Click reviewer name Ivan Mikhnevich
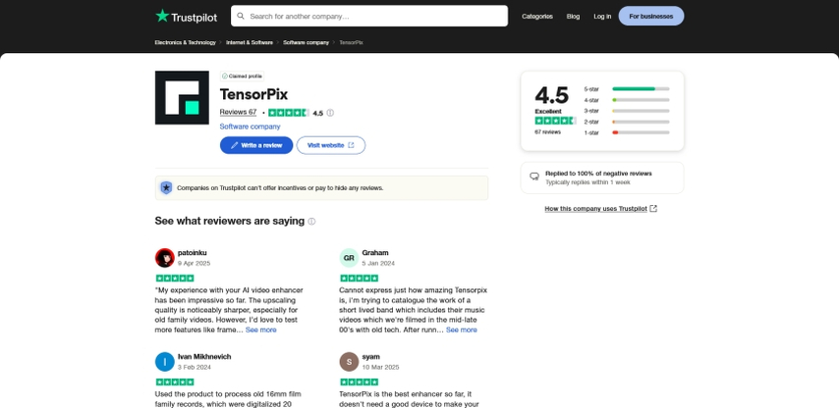The image size is (839, 408). (204, 357)
